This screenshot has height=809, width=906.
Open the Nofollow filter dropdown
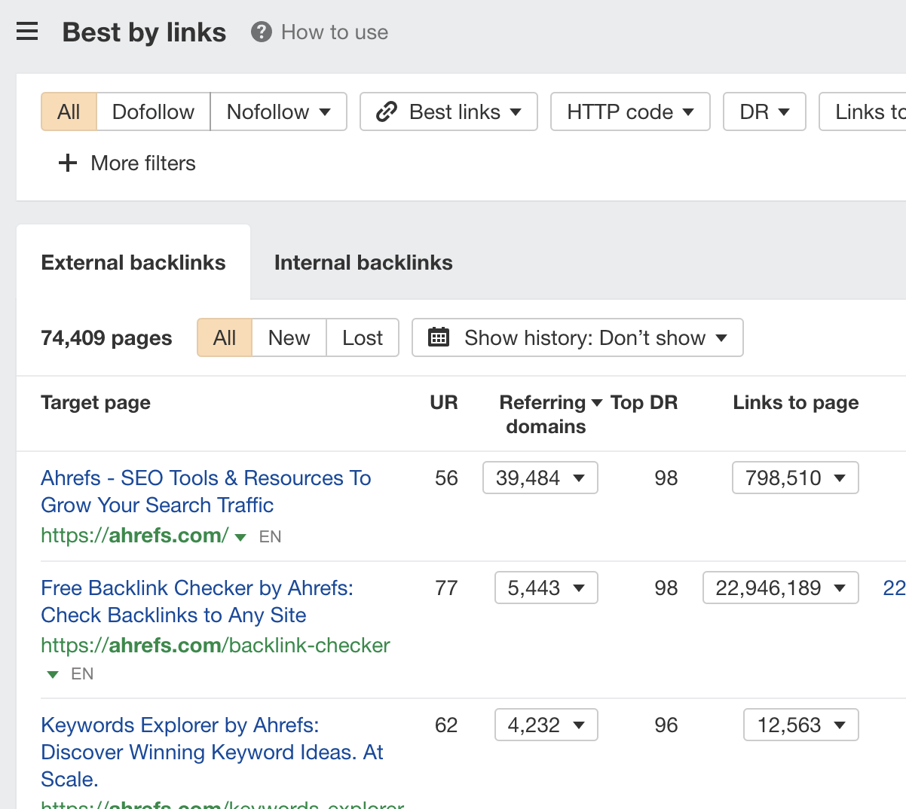278,111
